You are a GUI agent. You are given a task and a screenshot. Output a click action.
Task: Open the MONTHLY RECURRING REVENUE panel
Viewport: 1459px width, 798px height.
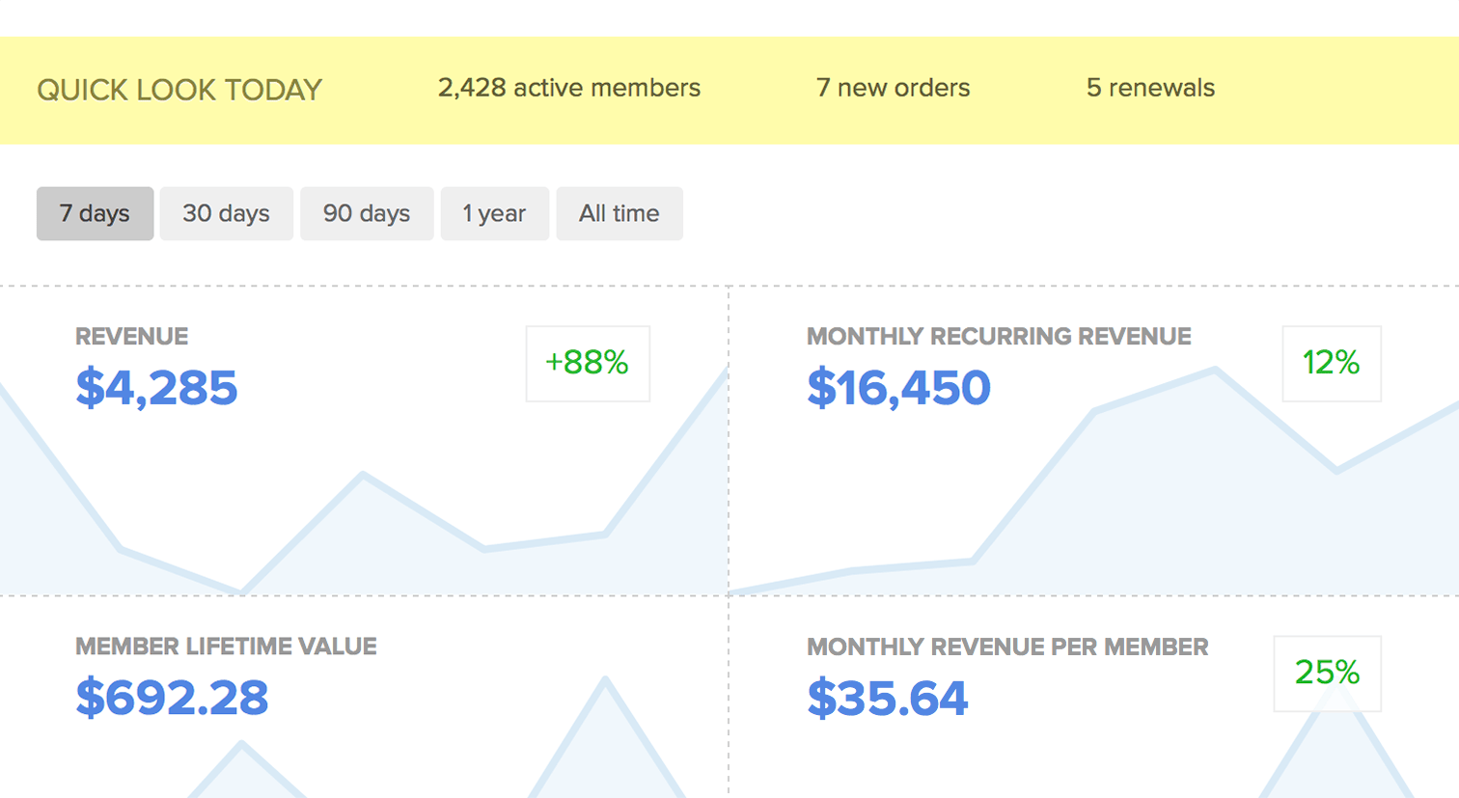998,336
